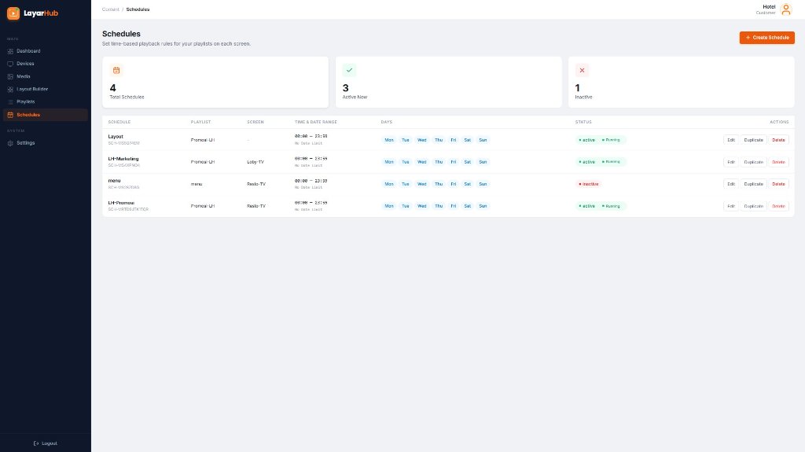805x452 pixels.
Task: Click the active badge in LH-Promosi row
Action: 586,206
